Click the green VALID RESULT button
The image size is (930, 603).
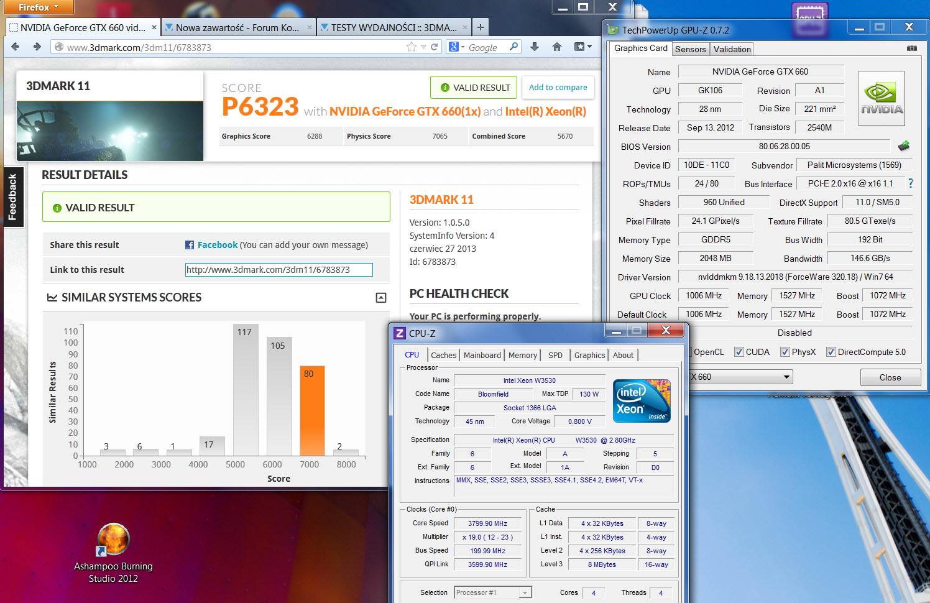473,88
